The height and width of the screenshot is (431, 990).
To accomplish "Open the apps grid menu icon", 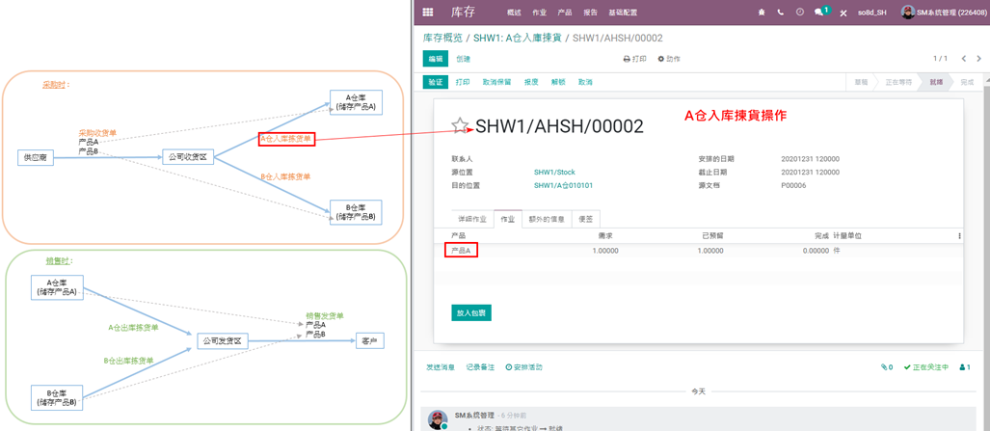I will click(428, 12).
